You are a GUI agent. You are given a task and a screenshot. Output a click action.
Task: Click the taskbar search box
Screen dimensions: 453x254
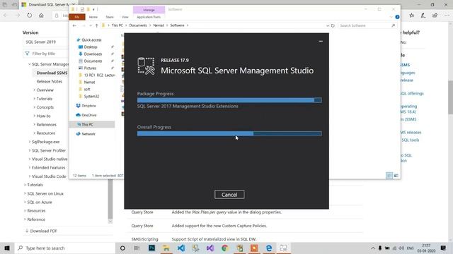click(x=64, y=248)
